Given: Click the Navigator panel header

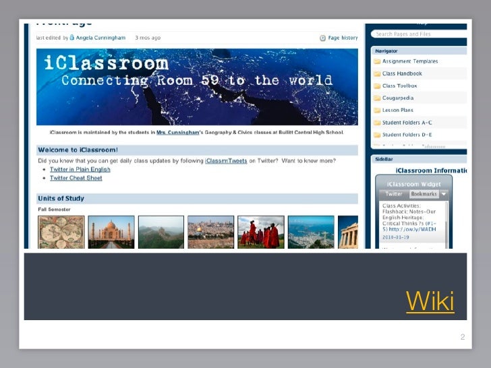Looking at the screenshot, I should pos(419,51).
